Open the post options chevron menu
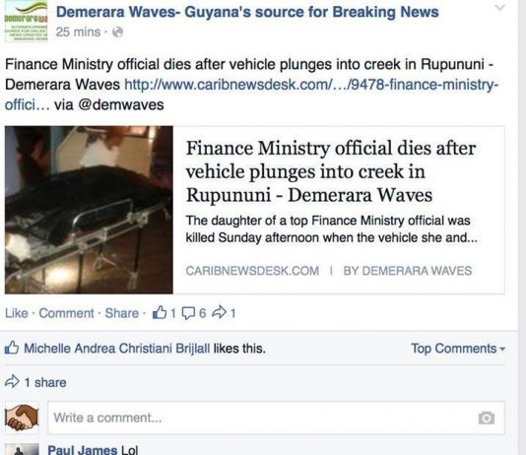This screenshot has width=526, height=455. (x=499, y=7)
